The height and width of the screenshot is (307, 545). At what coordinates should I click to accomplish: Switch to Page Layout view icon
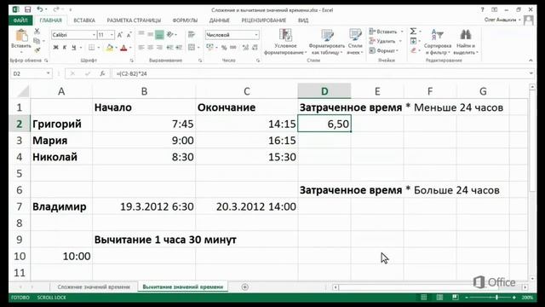click(439, 298)
